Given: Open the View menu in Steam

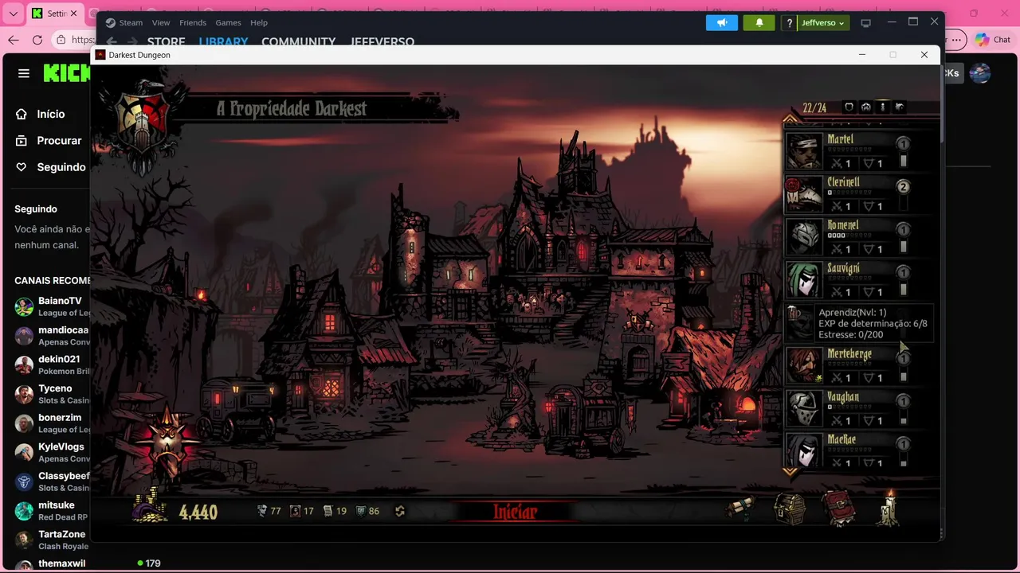Looking at the screenshot, I should tap(161, 22).
